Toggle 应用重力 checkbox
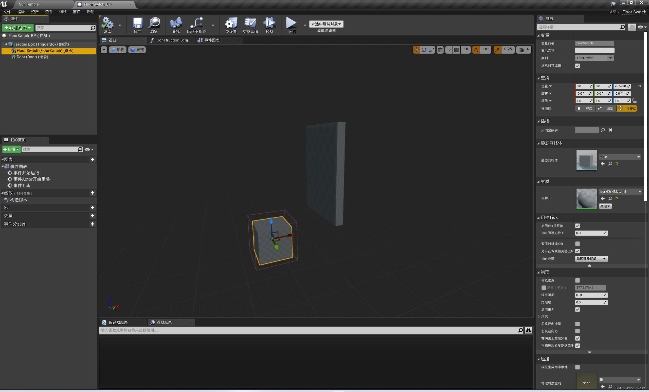Viewport: 649px width, 392px height. 577,309
